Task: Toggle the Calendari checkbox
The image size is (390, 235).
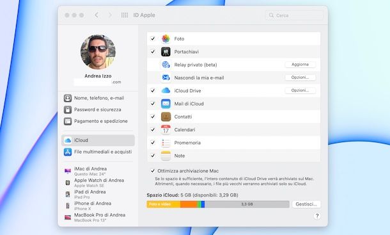Action: (x=153, y=129)
